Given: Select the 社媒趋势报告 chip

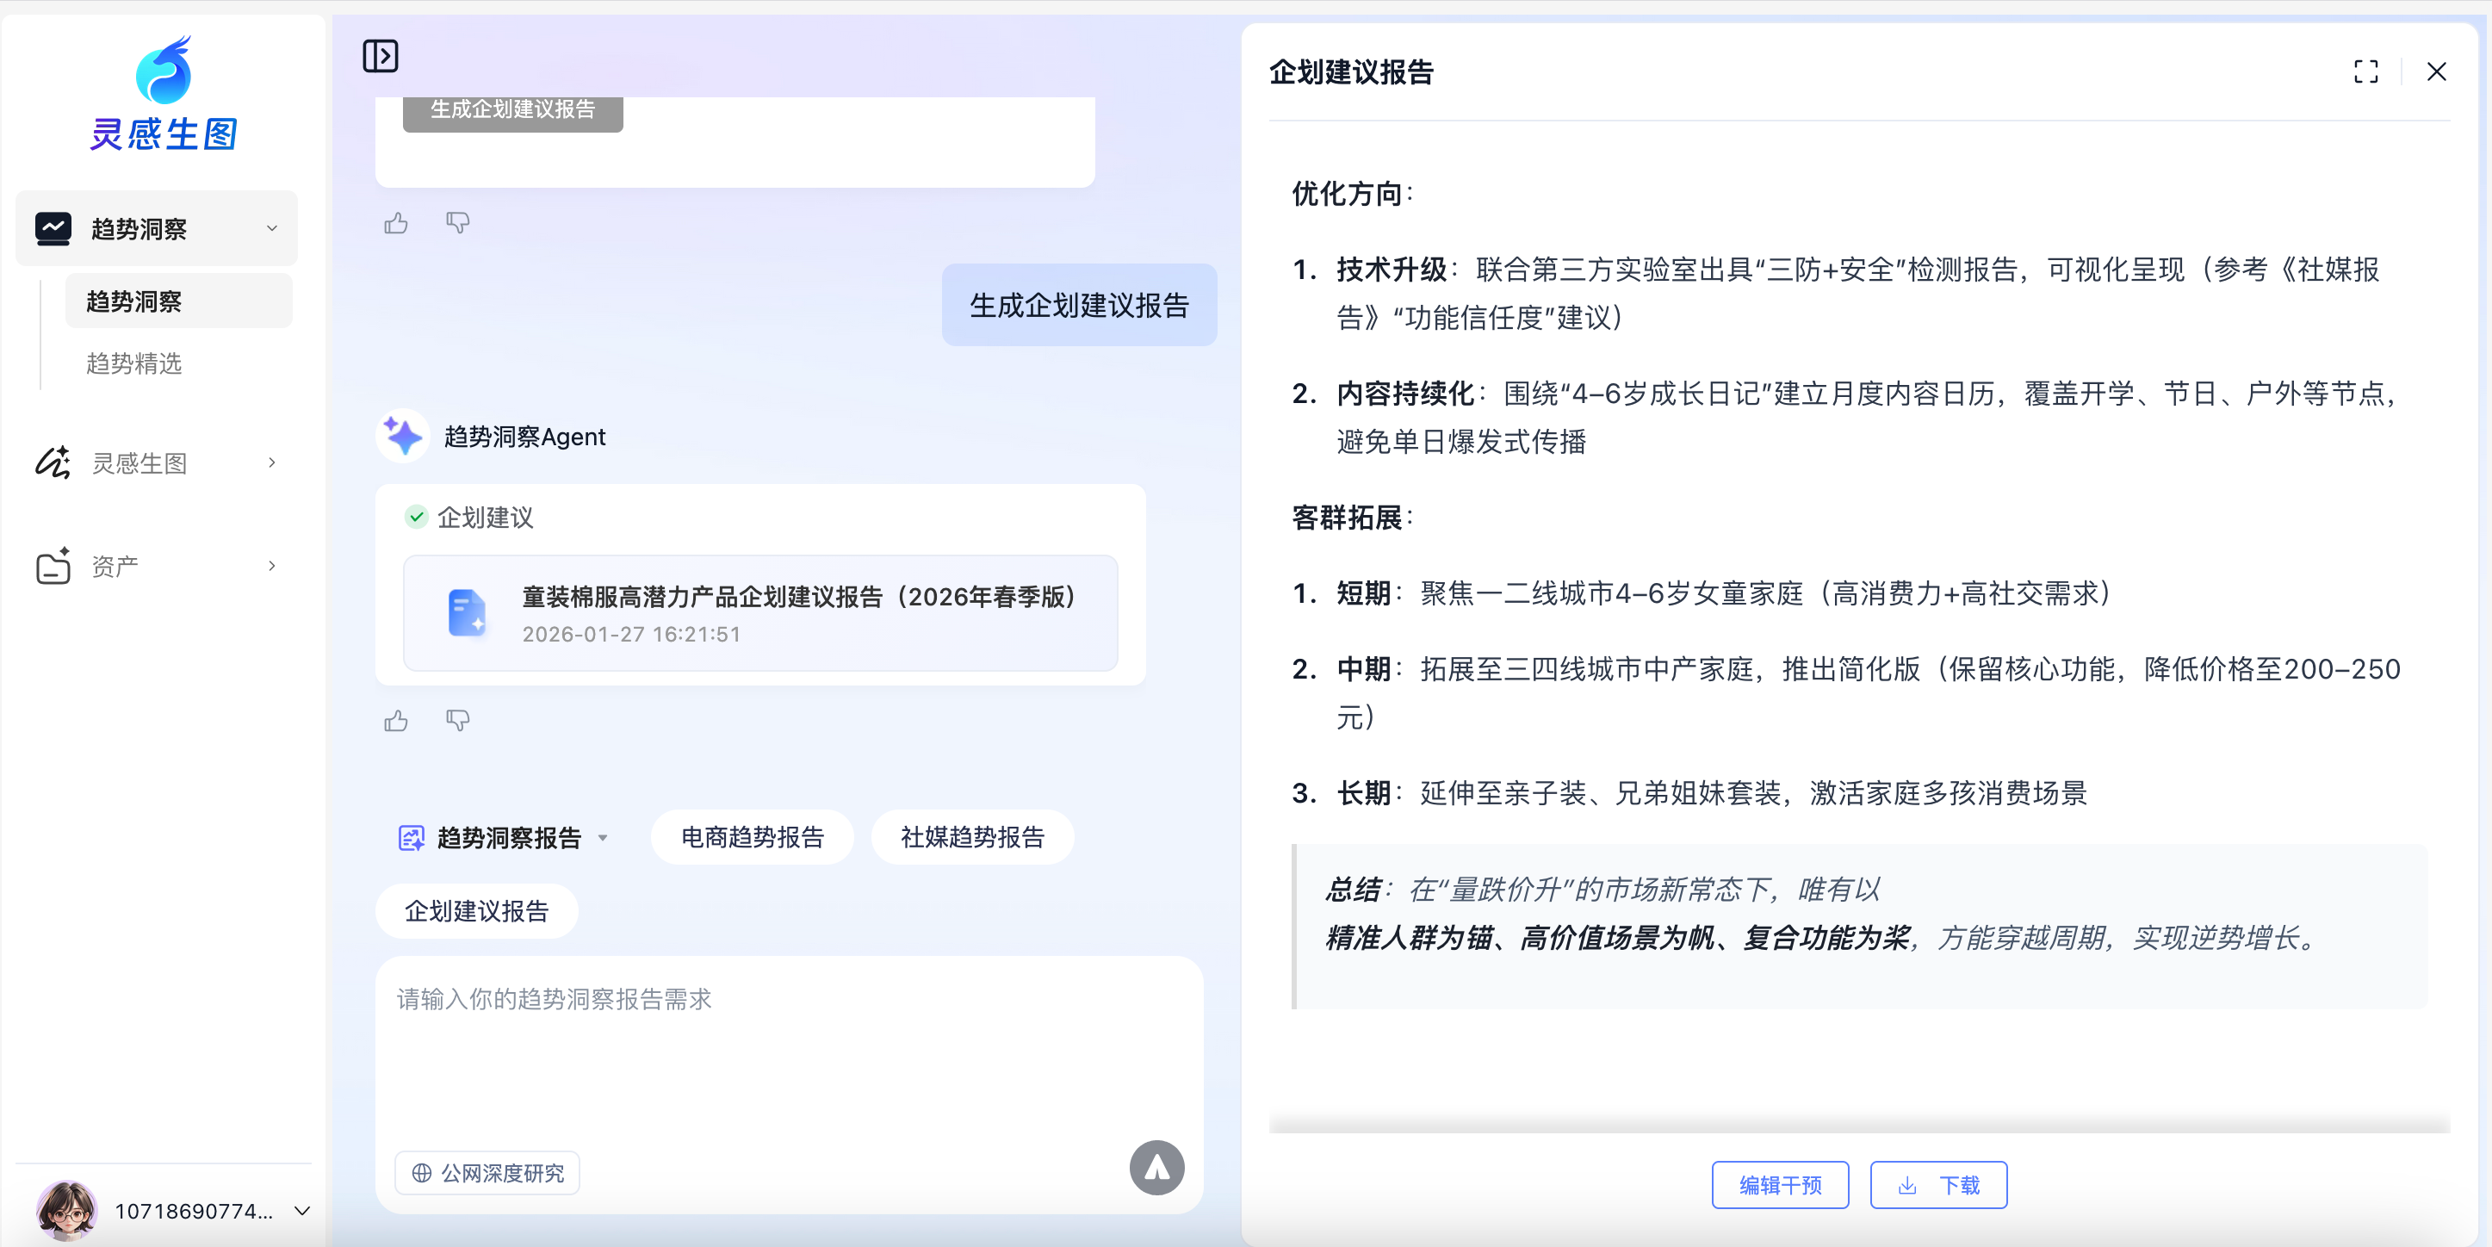Looking at the screenshot, I should [972, 837].
